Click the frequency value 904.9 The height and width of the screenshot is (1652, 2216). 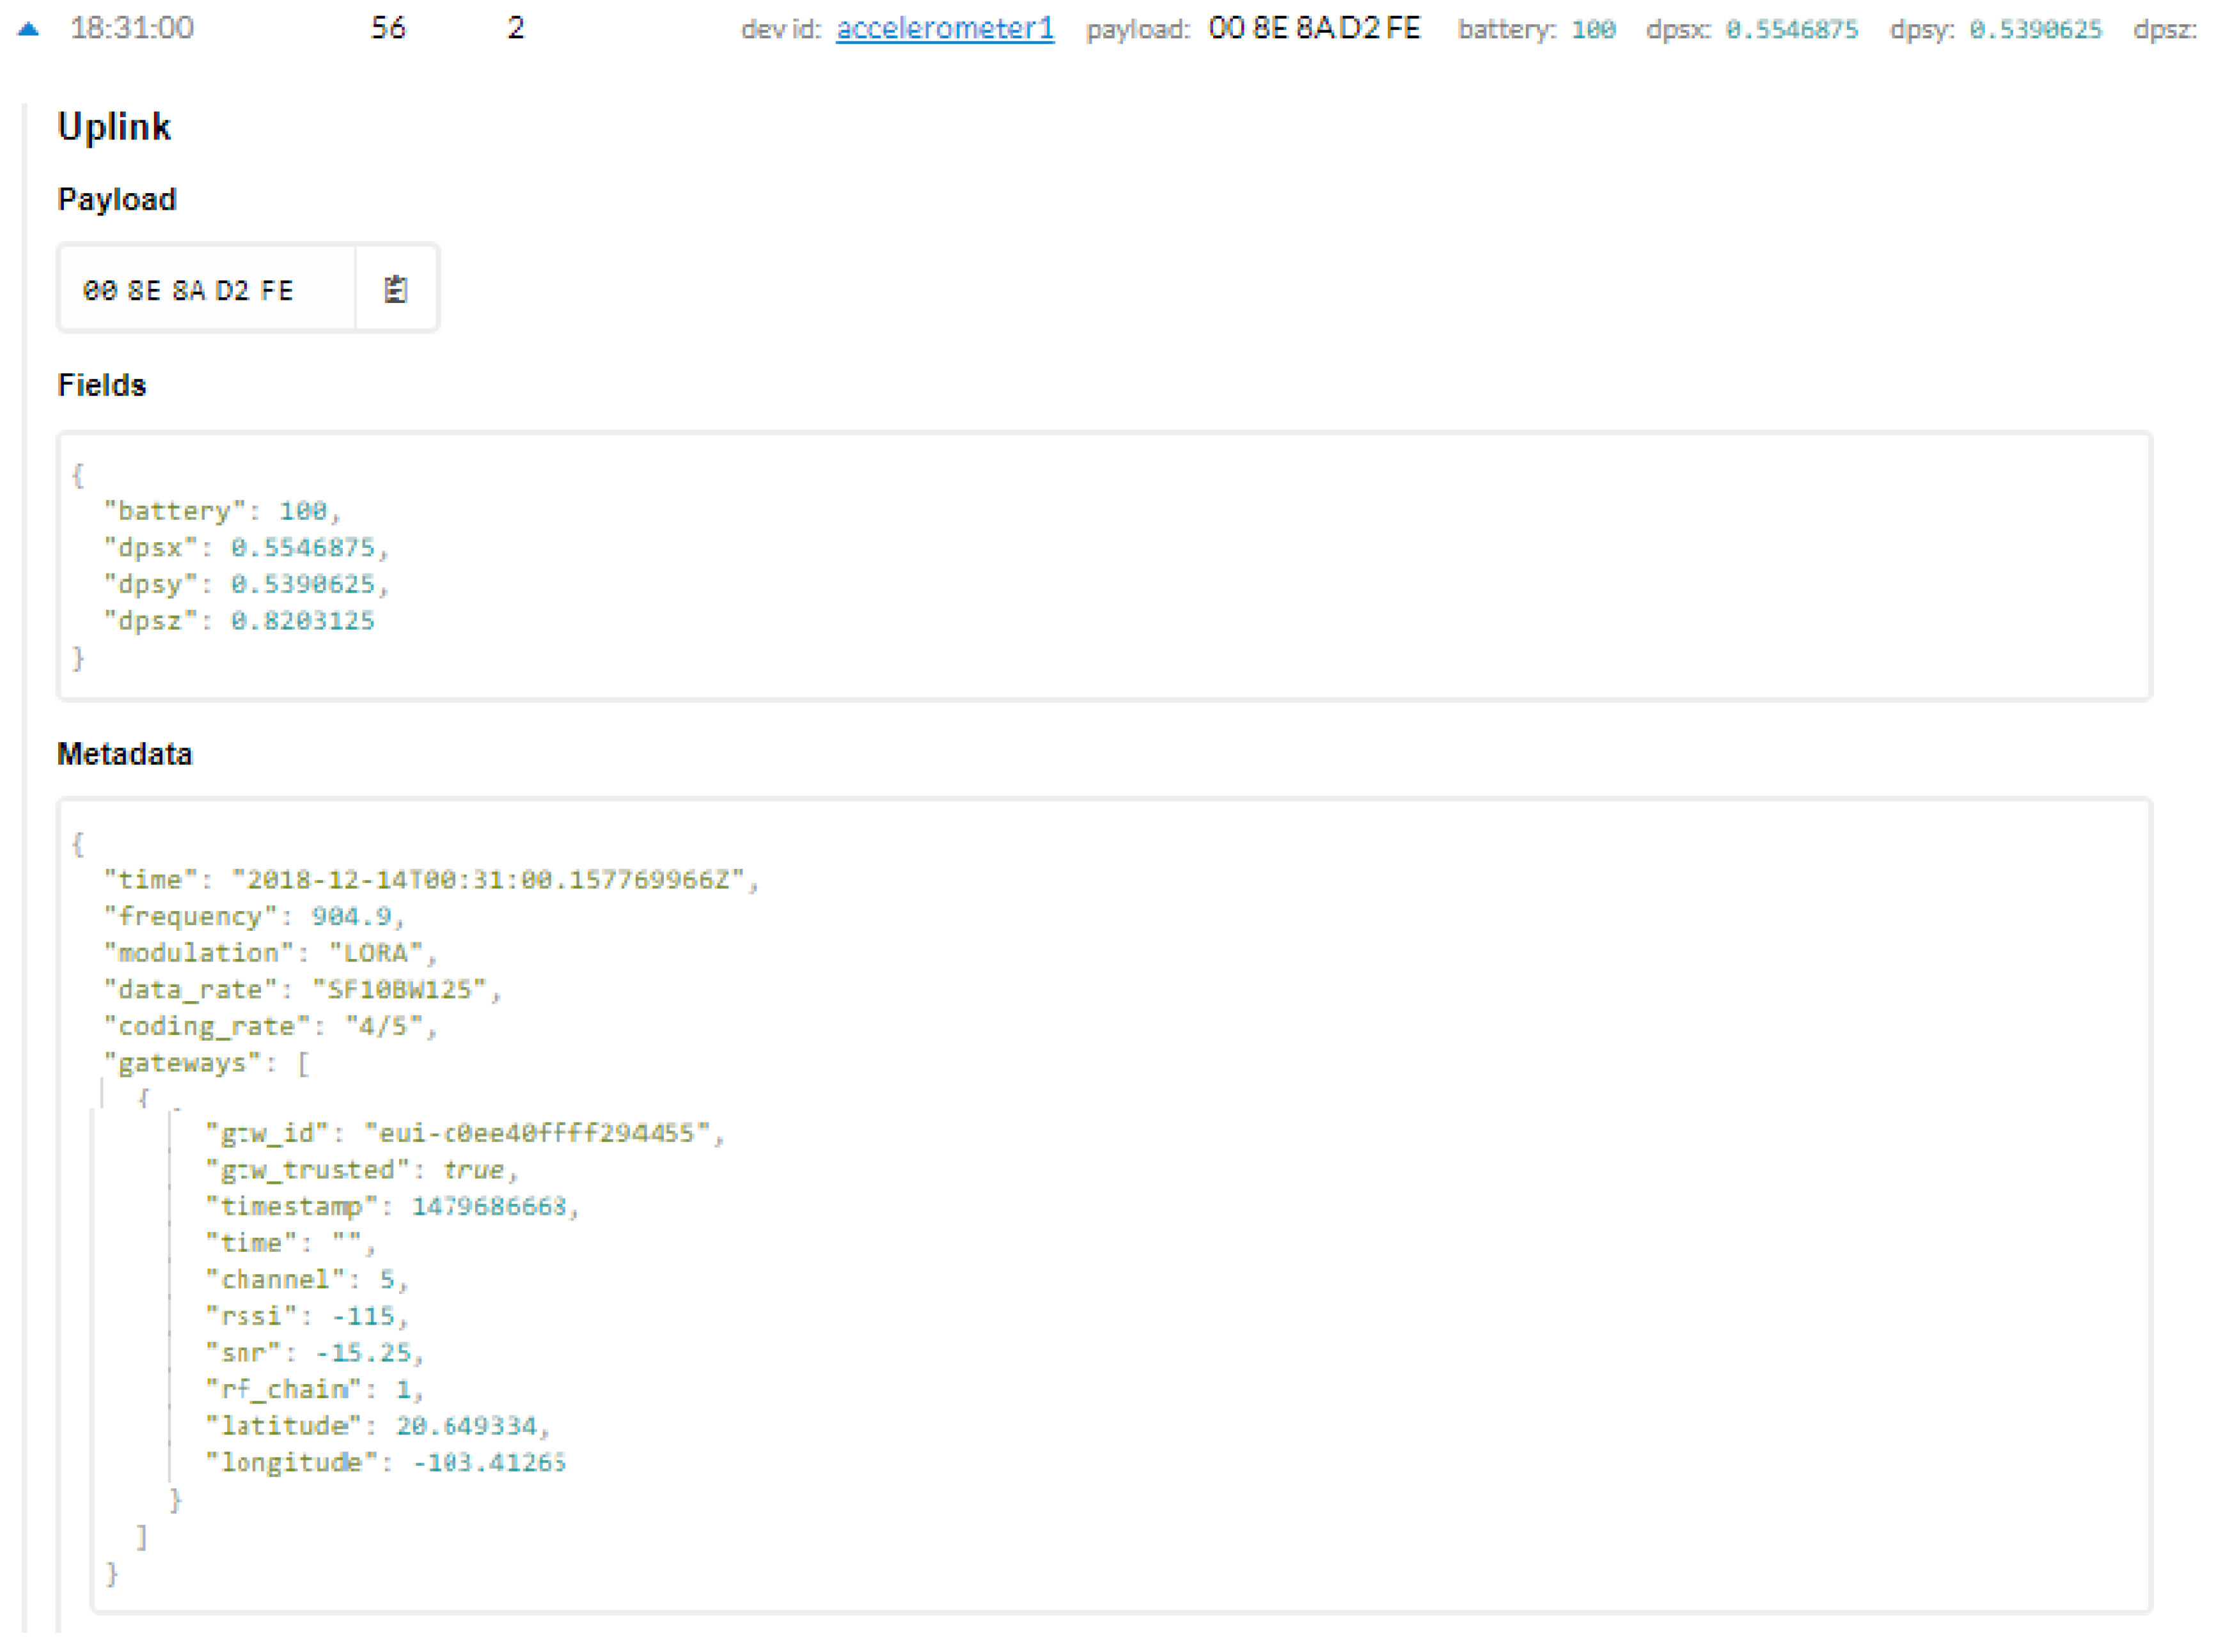pos(351,917)
